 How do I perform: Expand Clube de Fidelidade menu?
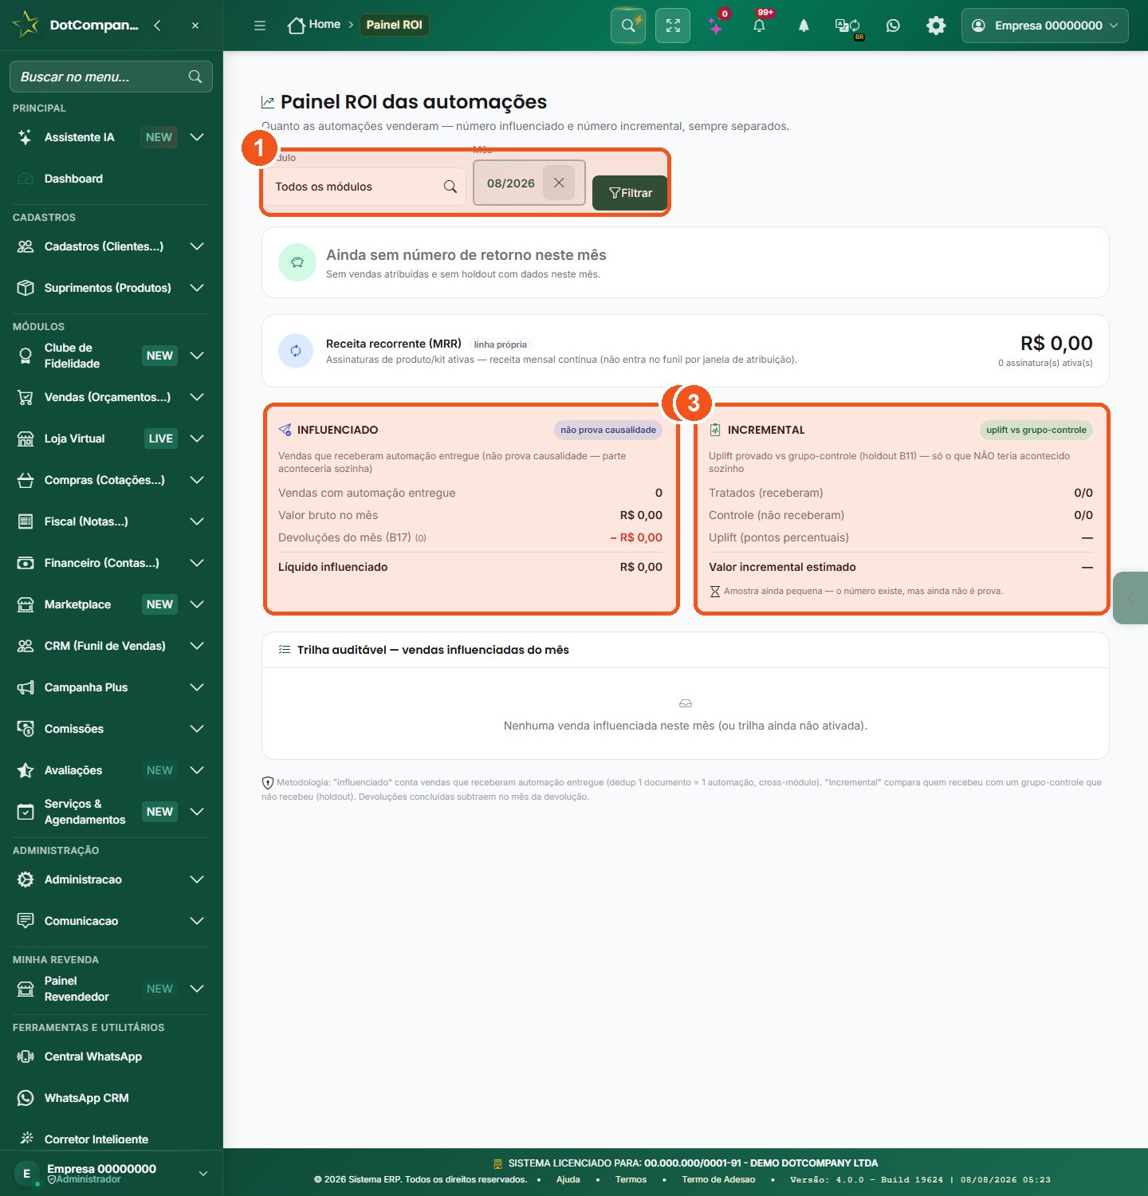(111, 356)
